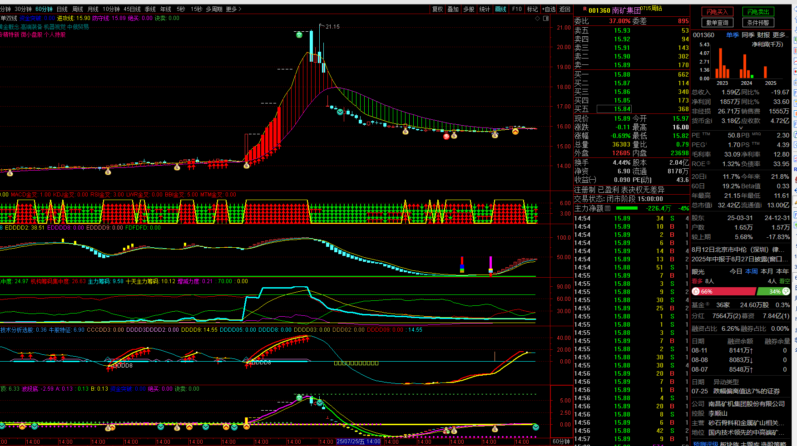797x446 pixels.
Task: Select the 5秒 period tab
Action: [x=181, y=9]
